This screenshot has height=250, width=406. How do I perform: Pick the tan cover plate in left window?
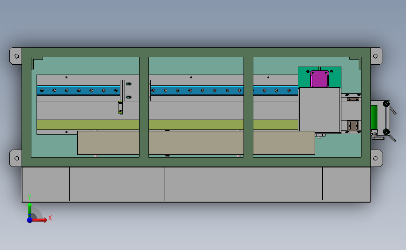click(108, 143)
